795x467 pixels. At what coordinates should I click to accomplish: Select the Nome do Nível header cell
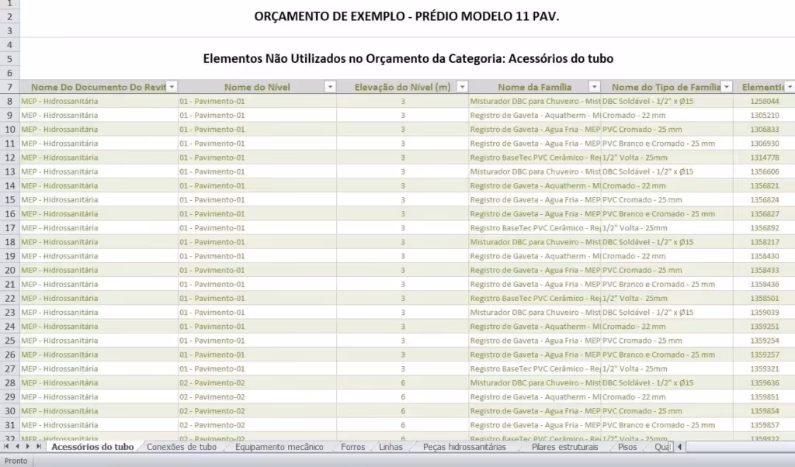coord(257,87)
